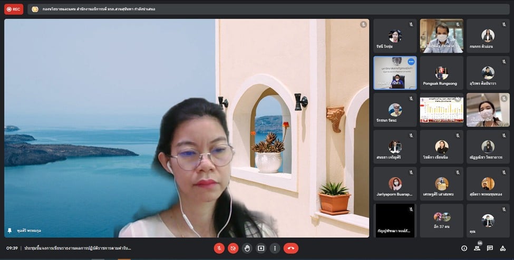
Task: Open the shared bar chart presentation tile
Action: tap(441, 110)
